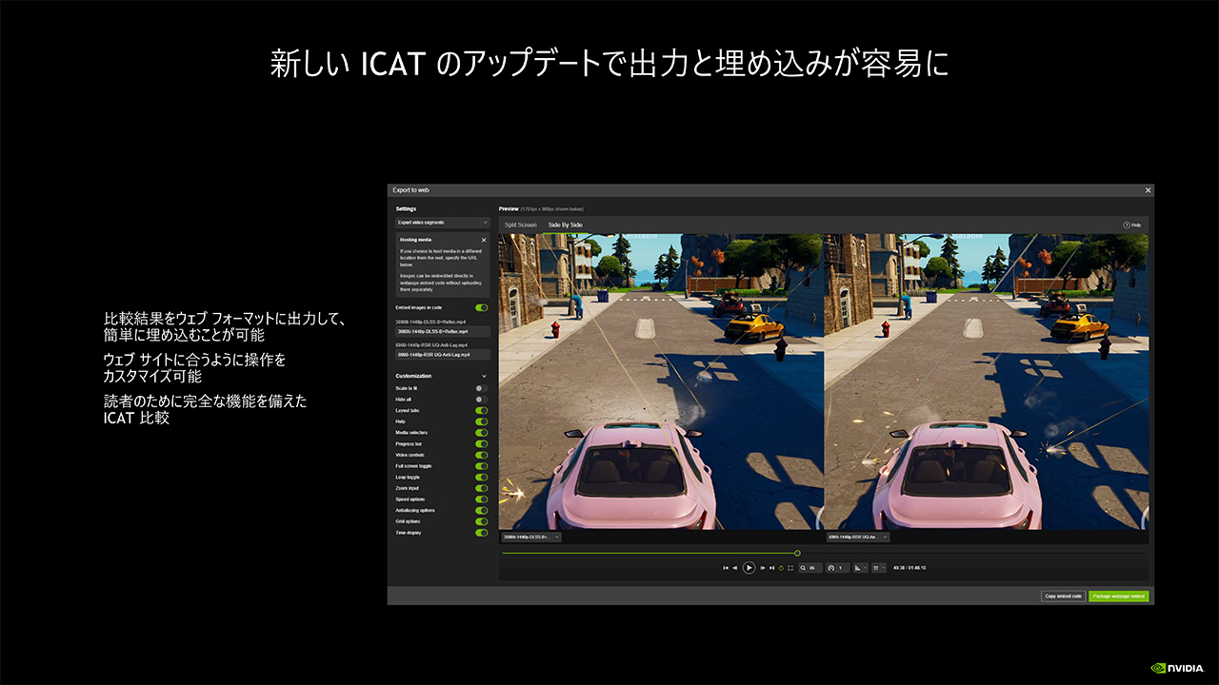Step back one frame
Screen dimensions: 1219x685
coord(735,568)
